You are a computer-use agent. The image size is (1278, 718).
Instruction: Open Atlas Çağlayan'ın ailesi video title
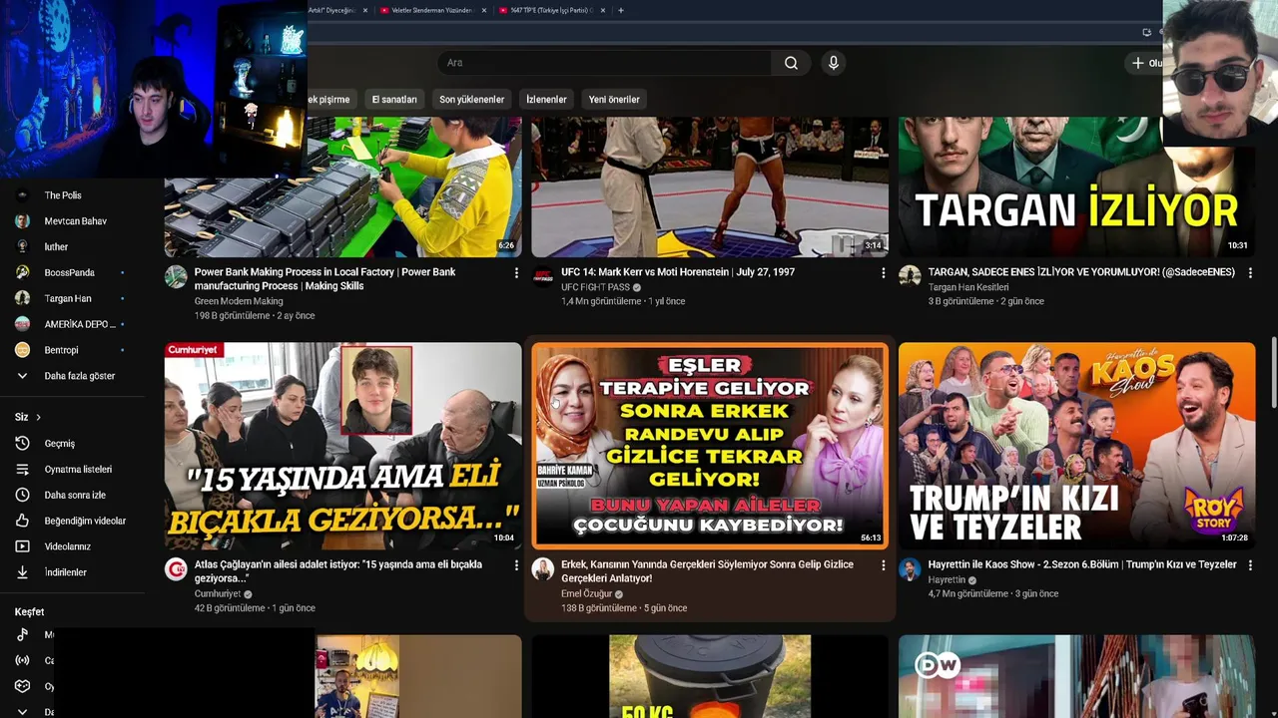point(338,571)
